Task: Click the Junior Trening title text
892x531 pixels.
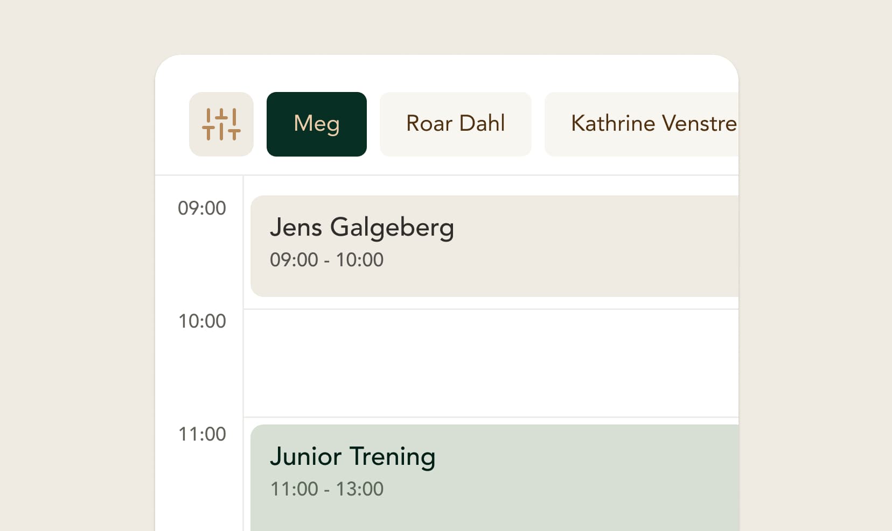Action: pyautogui.click(x=352, y=457)
